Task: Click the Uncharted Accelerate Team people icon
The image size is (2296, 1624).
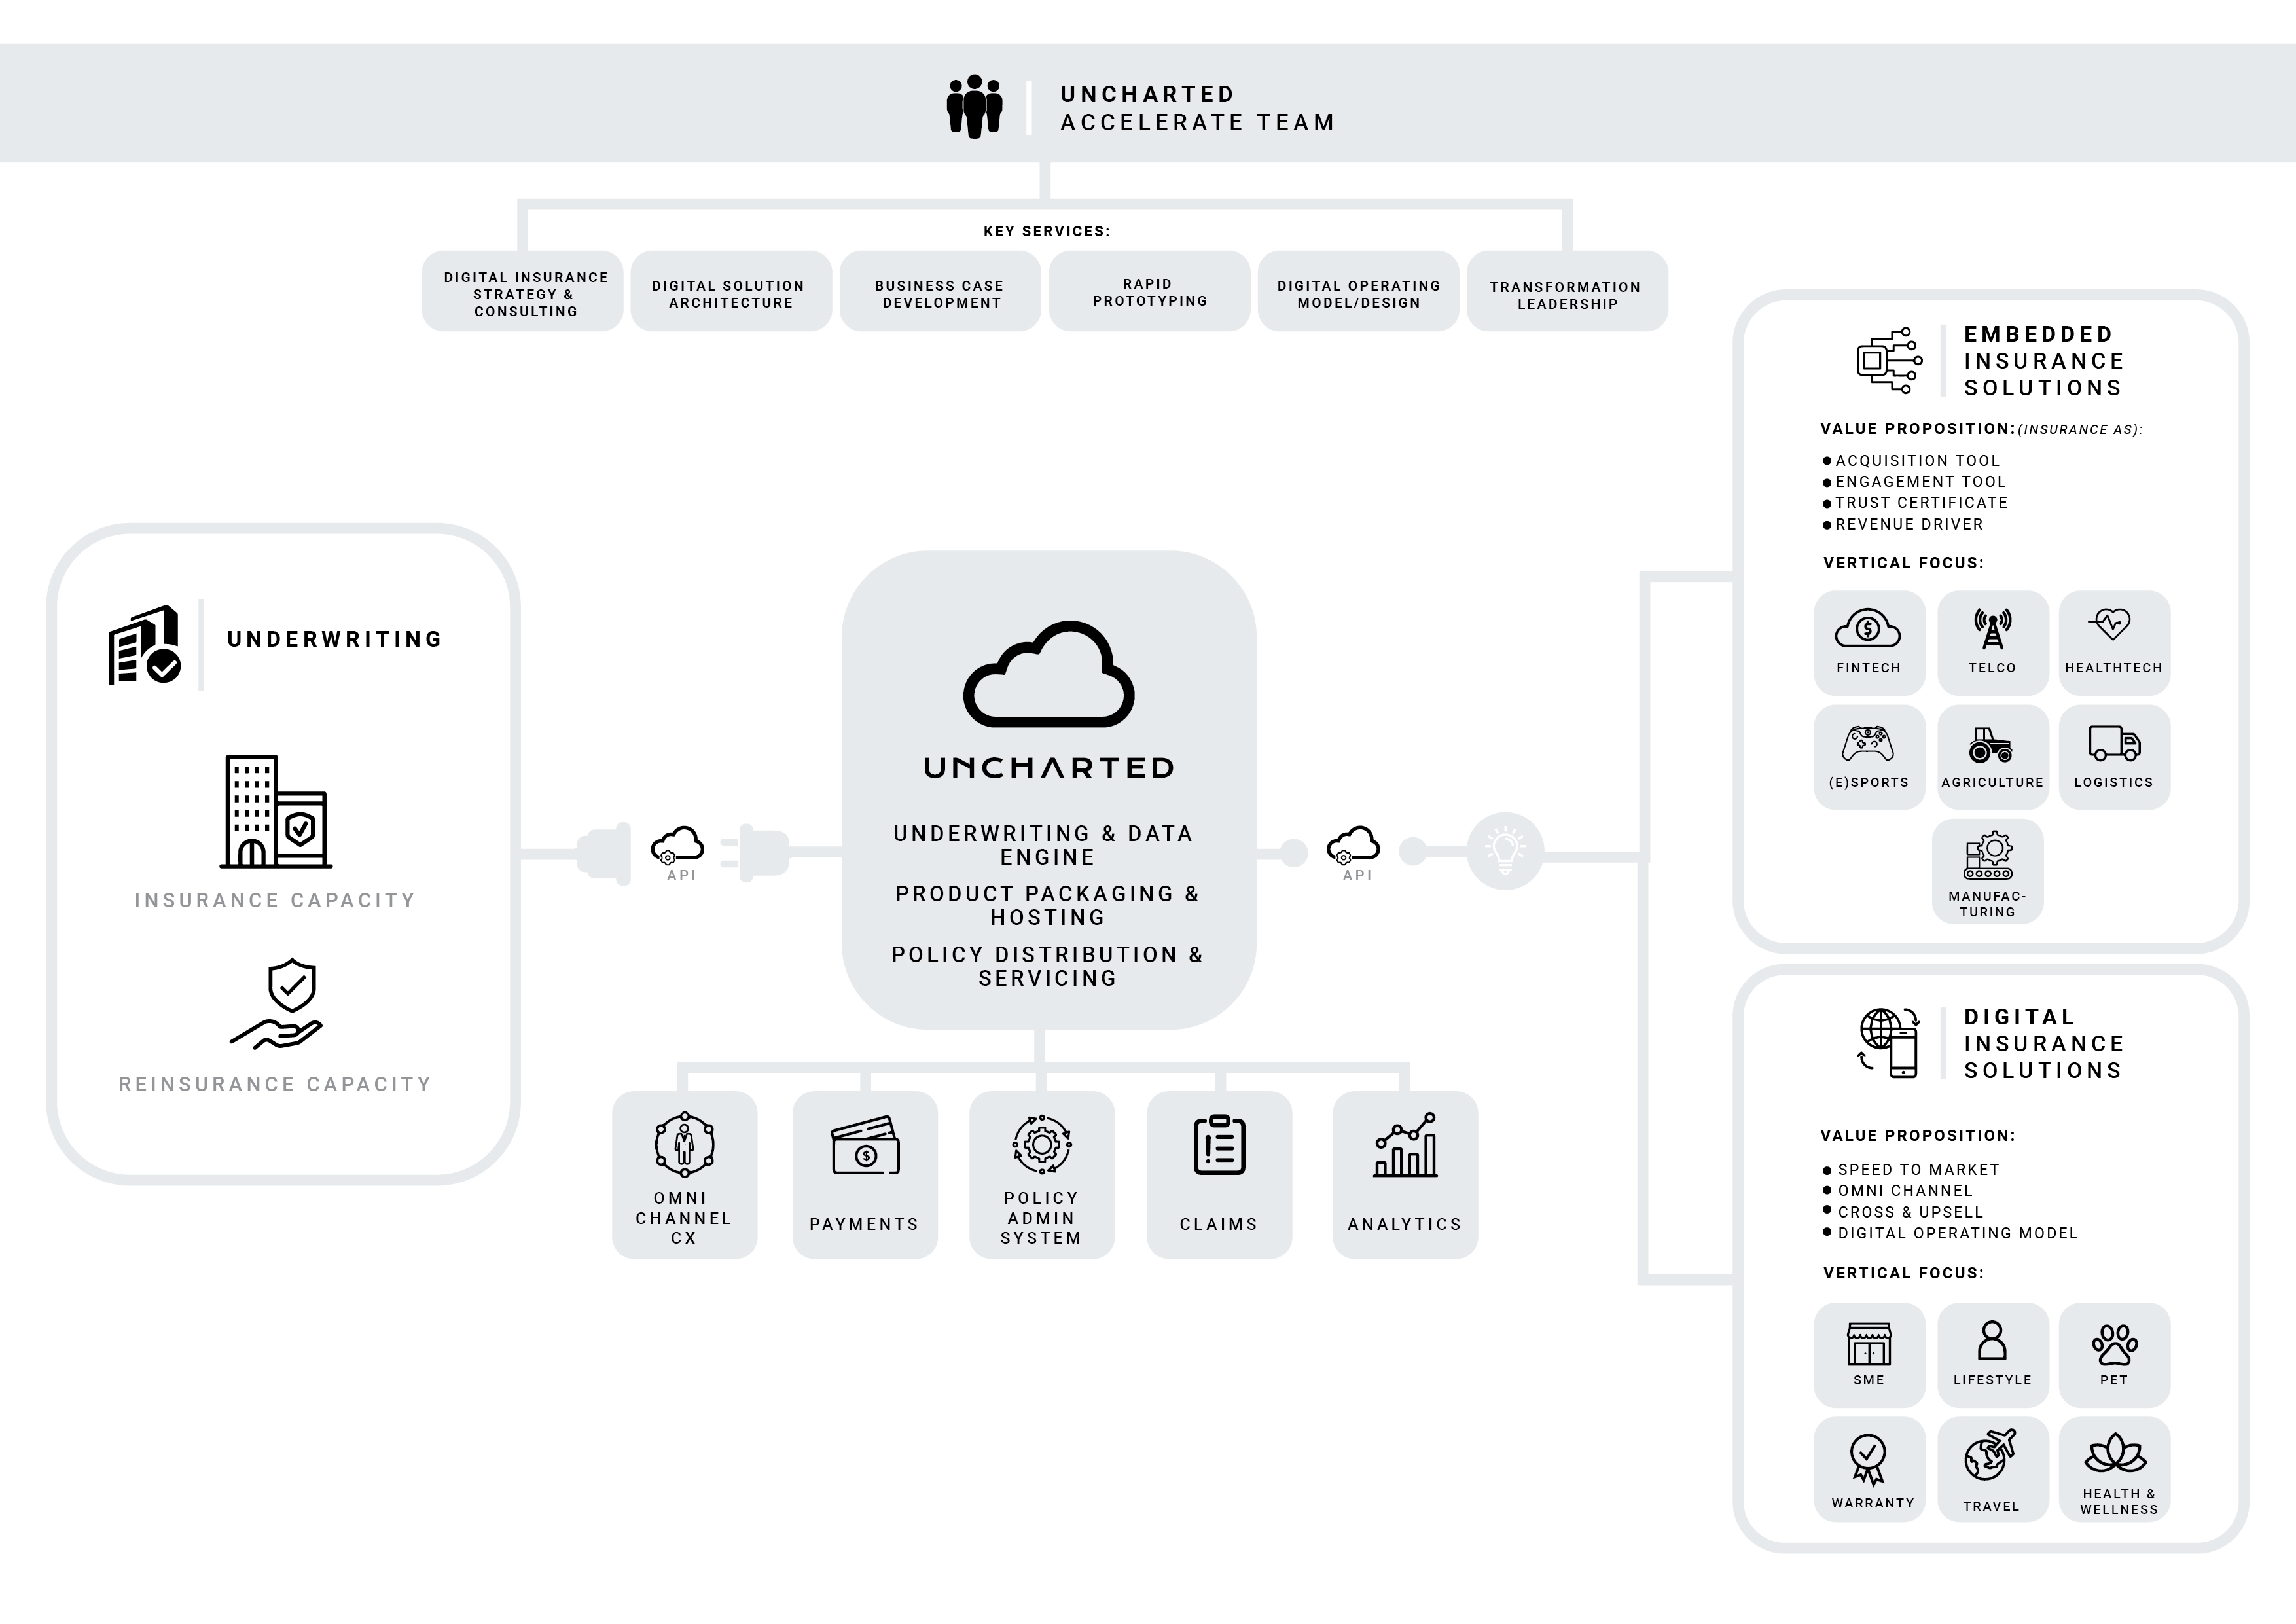Action: 974,106
